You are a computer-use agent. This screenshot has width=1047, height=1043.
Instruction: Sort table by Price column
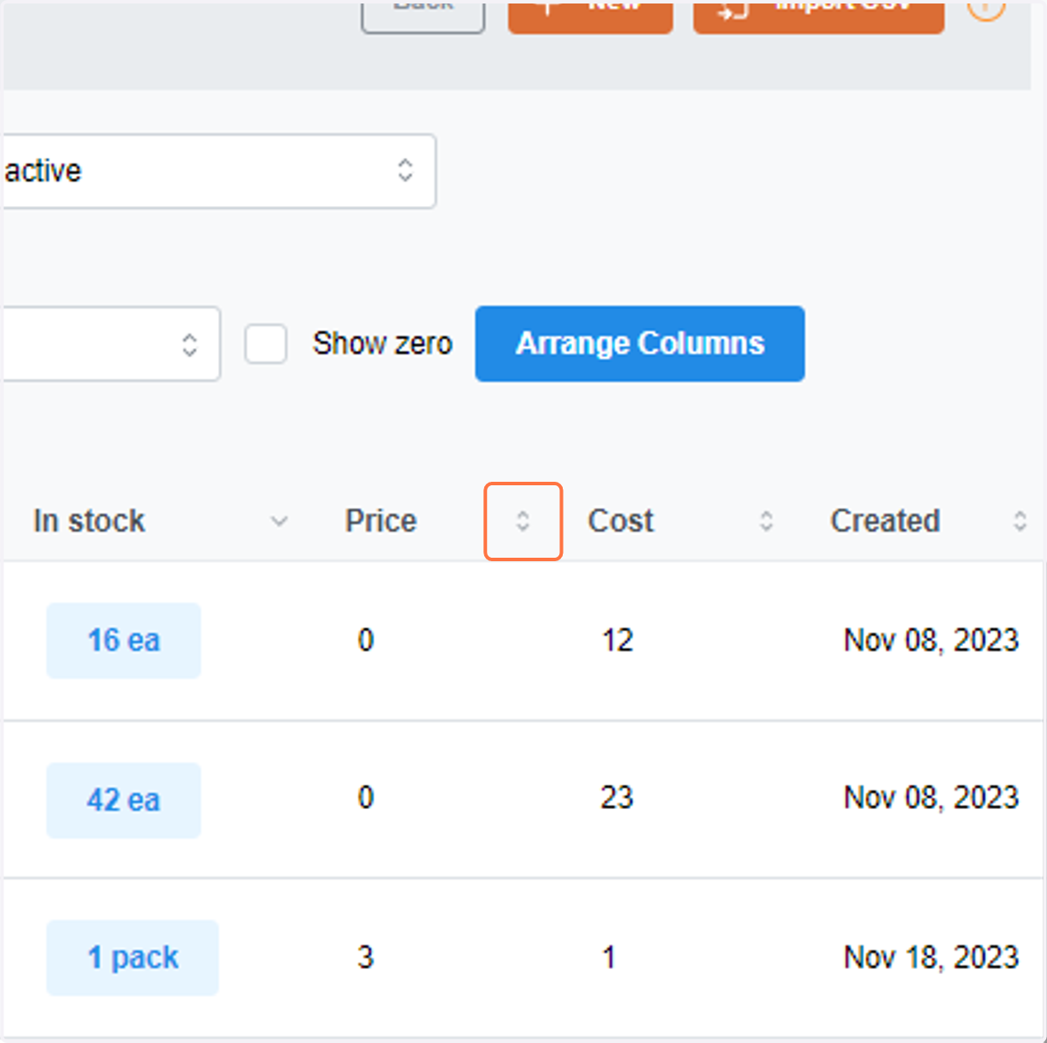523,521
